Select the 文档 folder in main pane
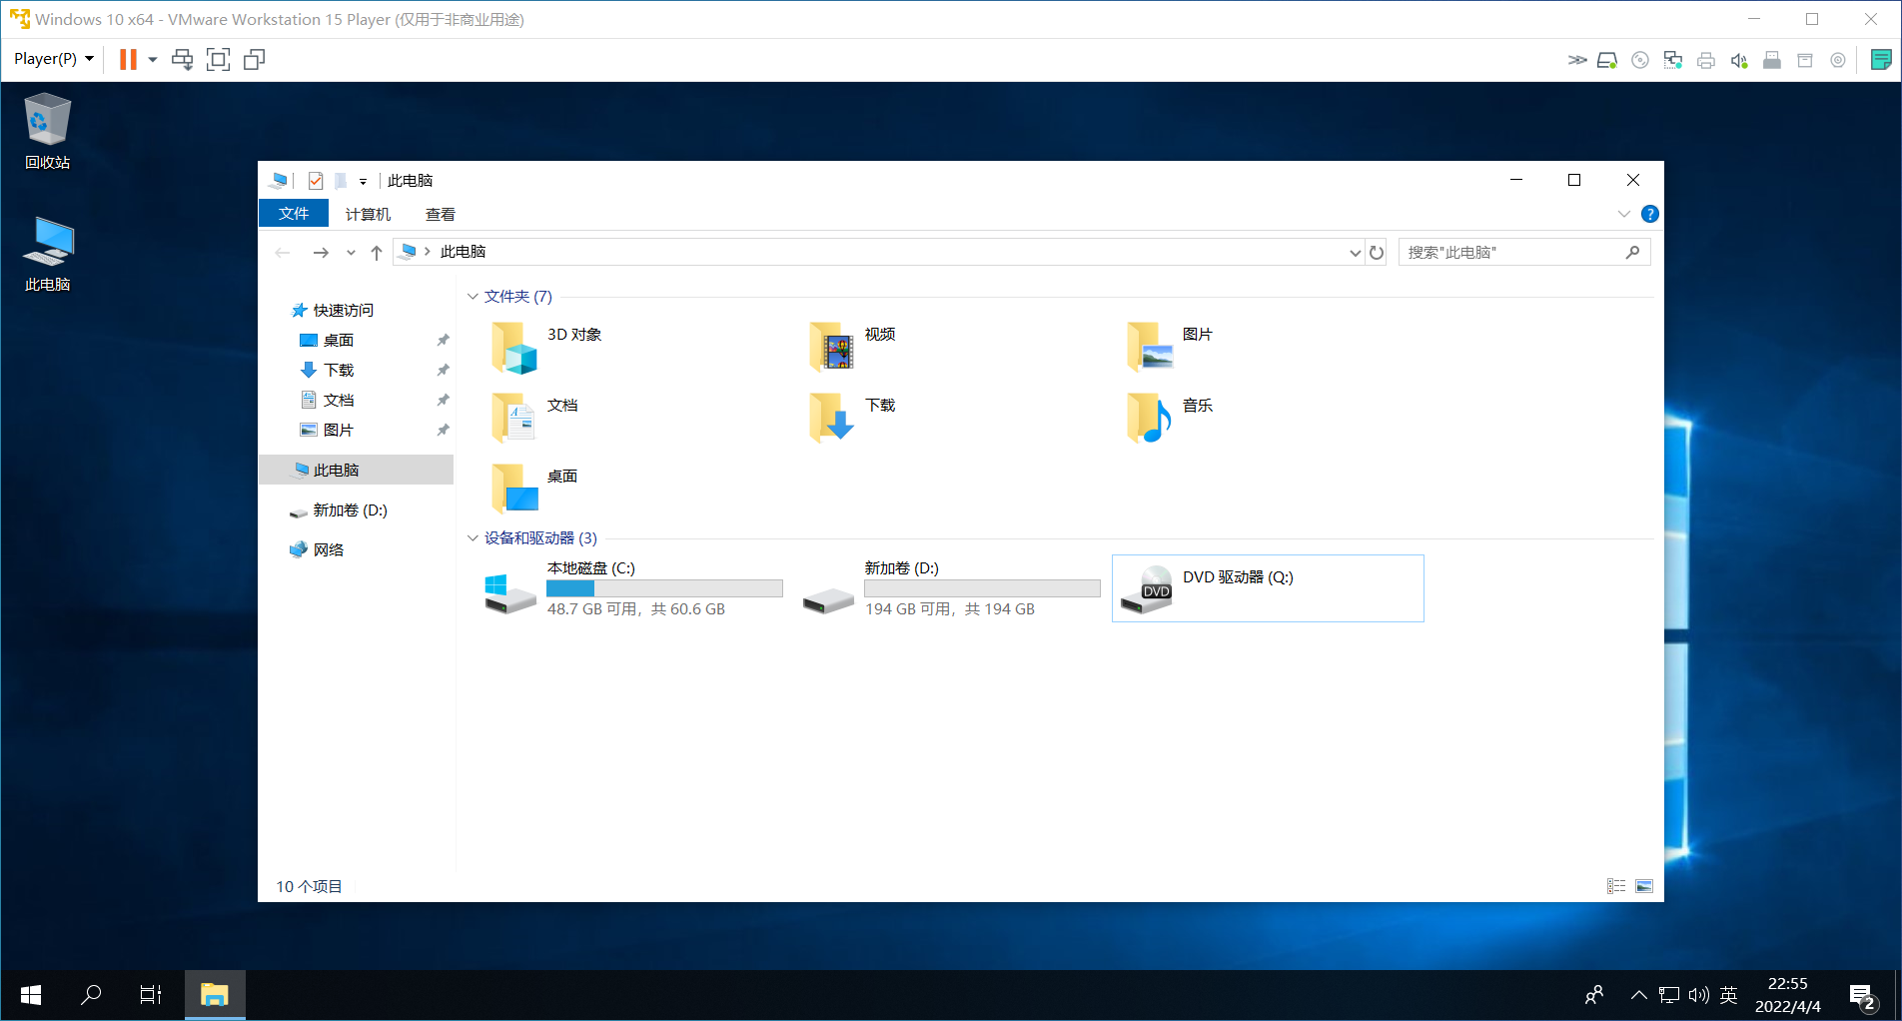This screenshot has width=1902, height=1021. pos(536,418)
